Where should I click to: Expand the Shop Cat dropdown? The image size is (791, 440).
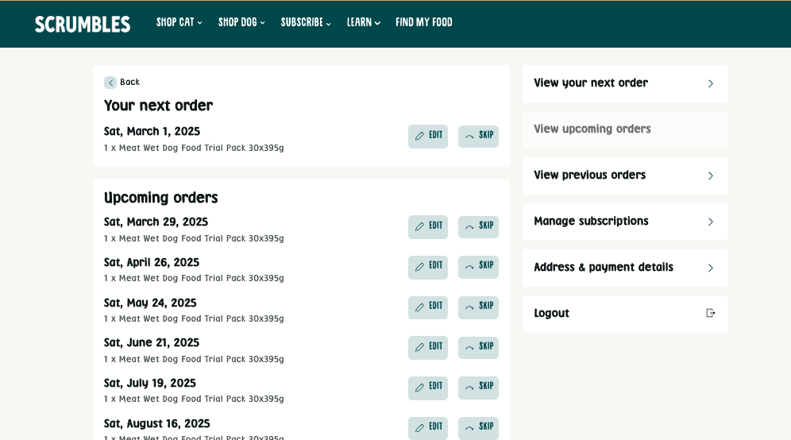(x=179, y=22)
